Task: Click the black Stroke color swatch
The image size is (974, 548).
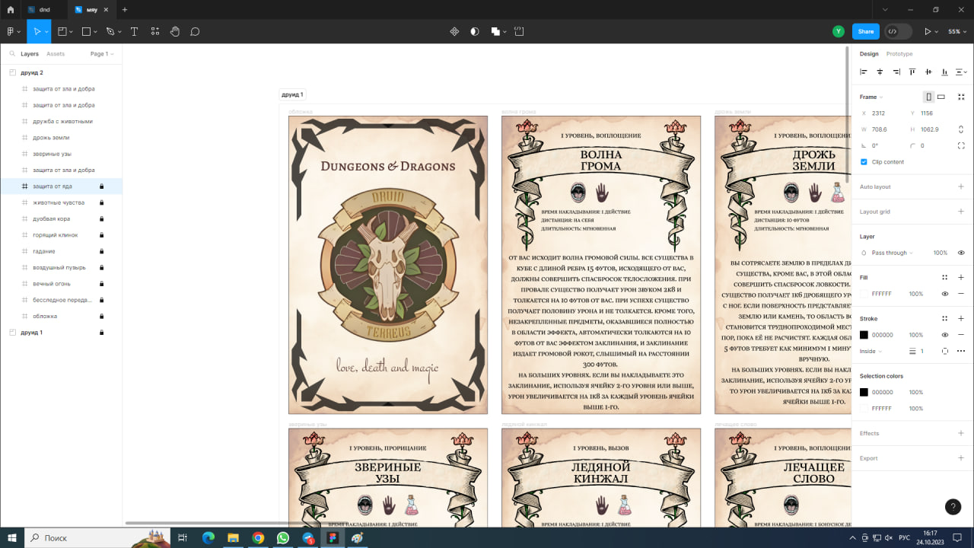Action: 864,335
